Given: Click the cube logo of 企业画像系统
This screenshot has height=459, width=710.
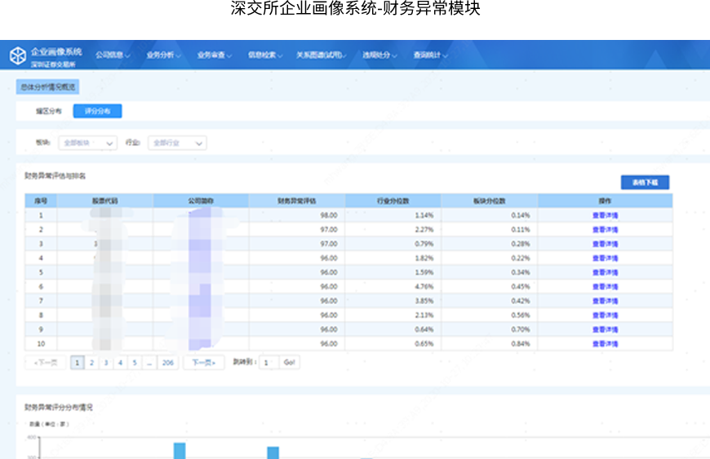Looking at the screenshot, I should coord(18,56).
